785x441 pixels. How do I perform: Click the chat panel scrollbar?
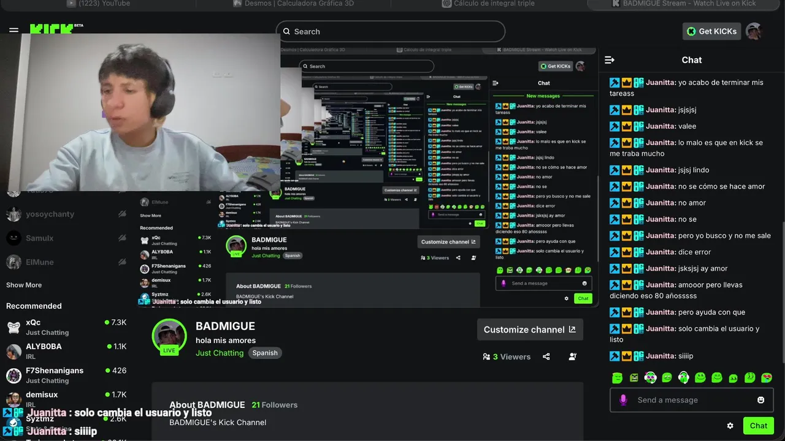(783, 293)
